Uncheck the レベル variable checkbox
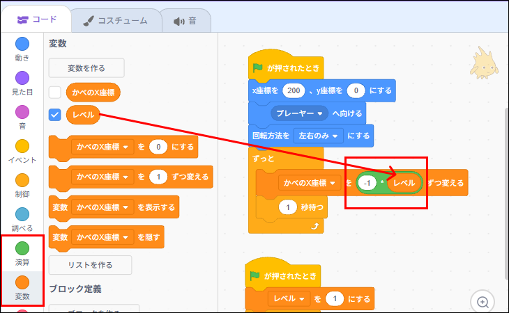The height and width of the screenshot is (313, 509). pyautogui.click(x=55, y=115)
